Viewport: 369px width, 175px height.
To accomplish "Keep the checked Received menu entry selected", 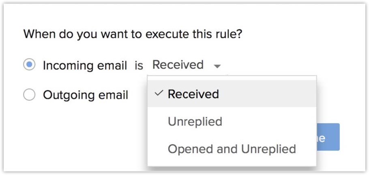I will (193, 94).
